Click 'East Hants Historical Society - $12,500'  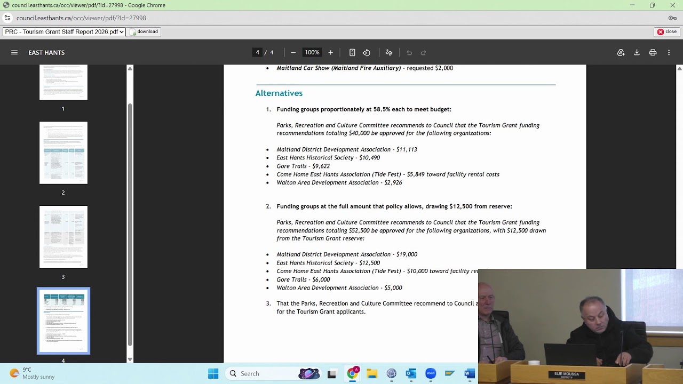coord(328,263)
